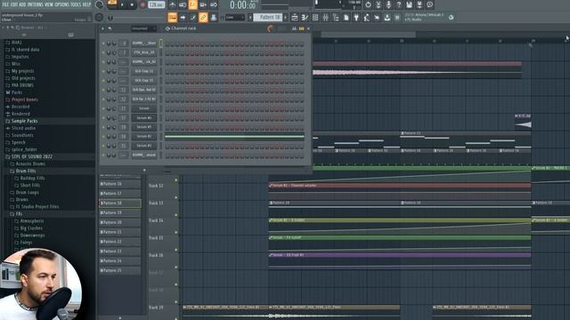
Task: Mute the first channel in Channel rack
Action: click(103, 44)
